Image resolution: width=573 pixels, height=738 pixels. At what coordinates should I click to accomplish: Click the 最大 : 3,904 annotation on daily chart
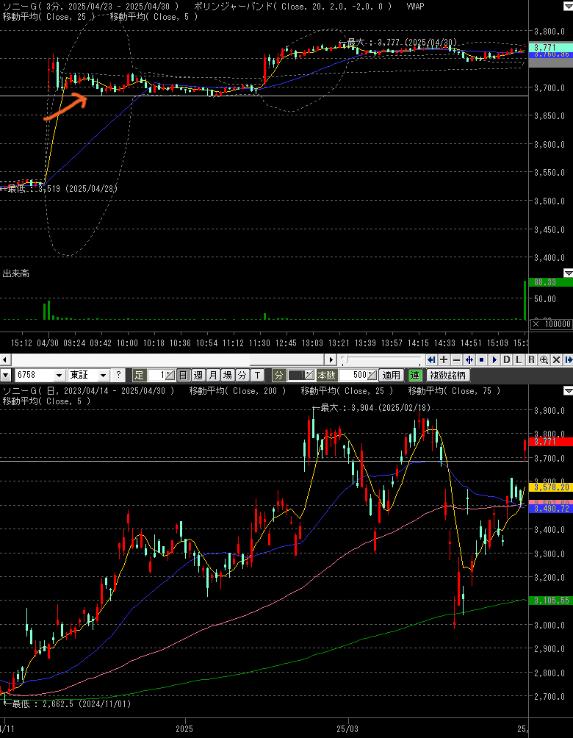371,408
